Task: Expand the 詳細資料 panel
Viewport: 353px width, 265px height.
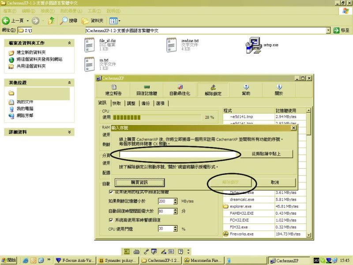Action: [69, 132]
